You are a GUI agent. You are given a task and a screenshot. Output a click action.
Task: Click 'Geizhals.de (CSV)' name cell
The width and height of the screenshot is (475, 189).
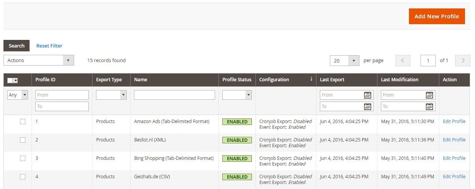[x=152, y=176]
